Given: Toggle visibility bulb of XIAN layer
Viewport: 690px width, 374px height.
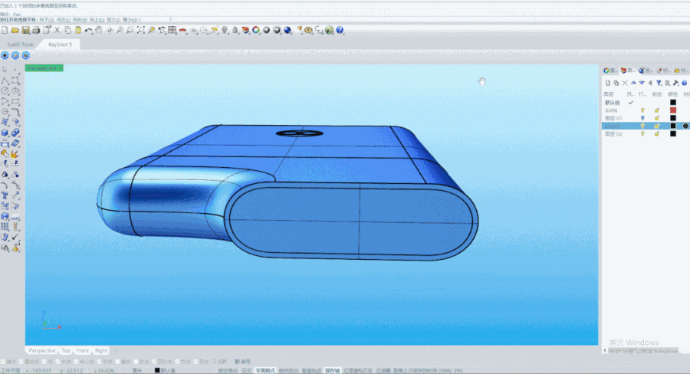Looking at the screenshot, I should click(642, 110).
